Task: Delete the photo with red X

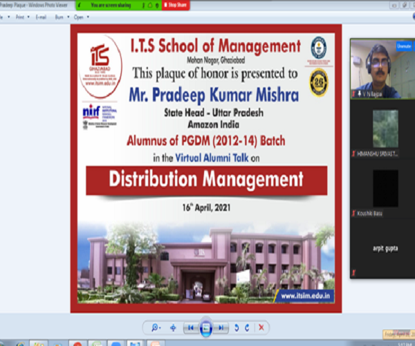Action: (261, 328)
